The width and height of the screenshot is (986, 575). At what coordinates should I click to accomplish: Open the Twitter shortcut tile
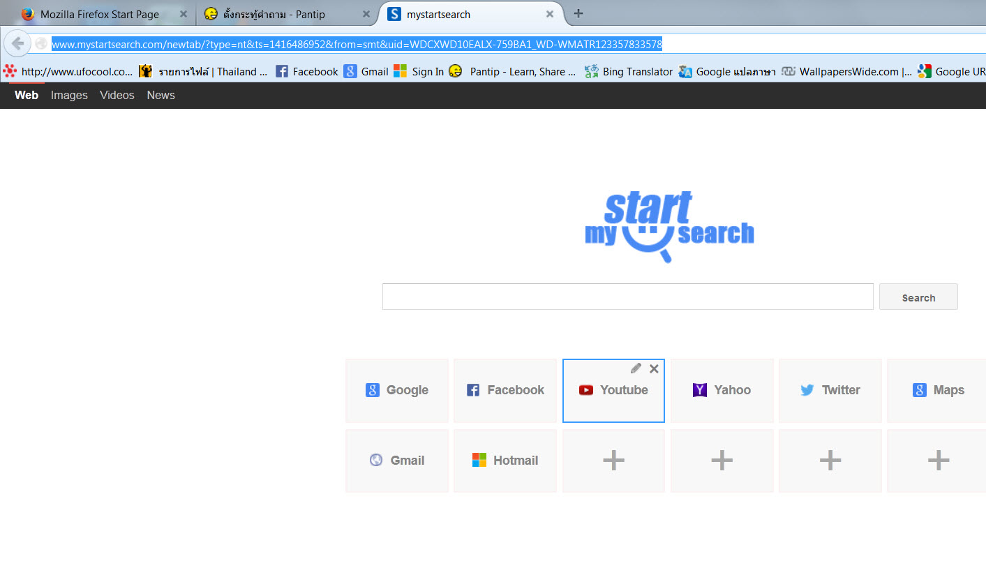tap(830, 391)
